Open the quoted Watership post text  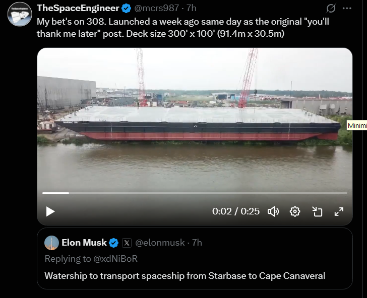185,275
